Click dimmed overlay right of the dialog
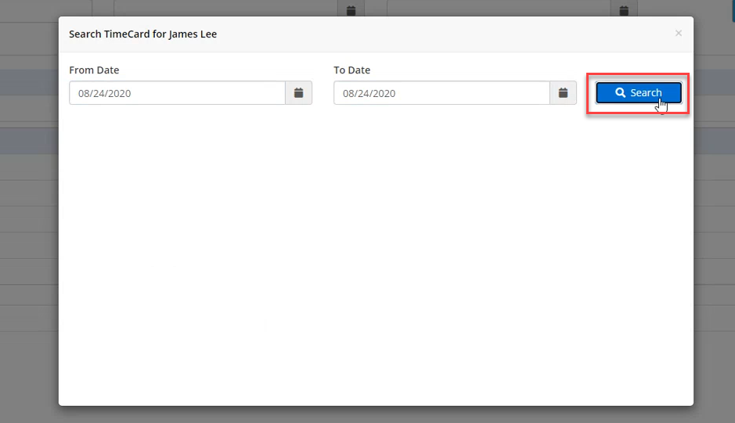Viewport: 735px width, 423px height. click(x=714, y=235)
